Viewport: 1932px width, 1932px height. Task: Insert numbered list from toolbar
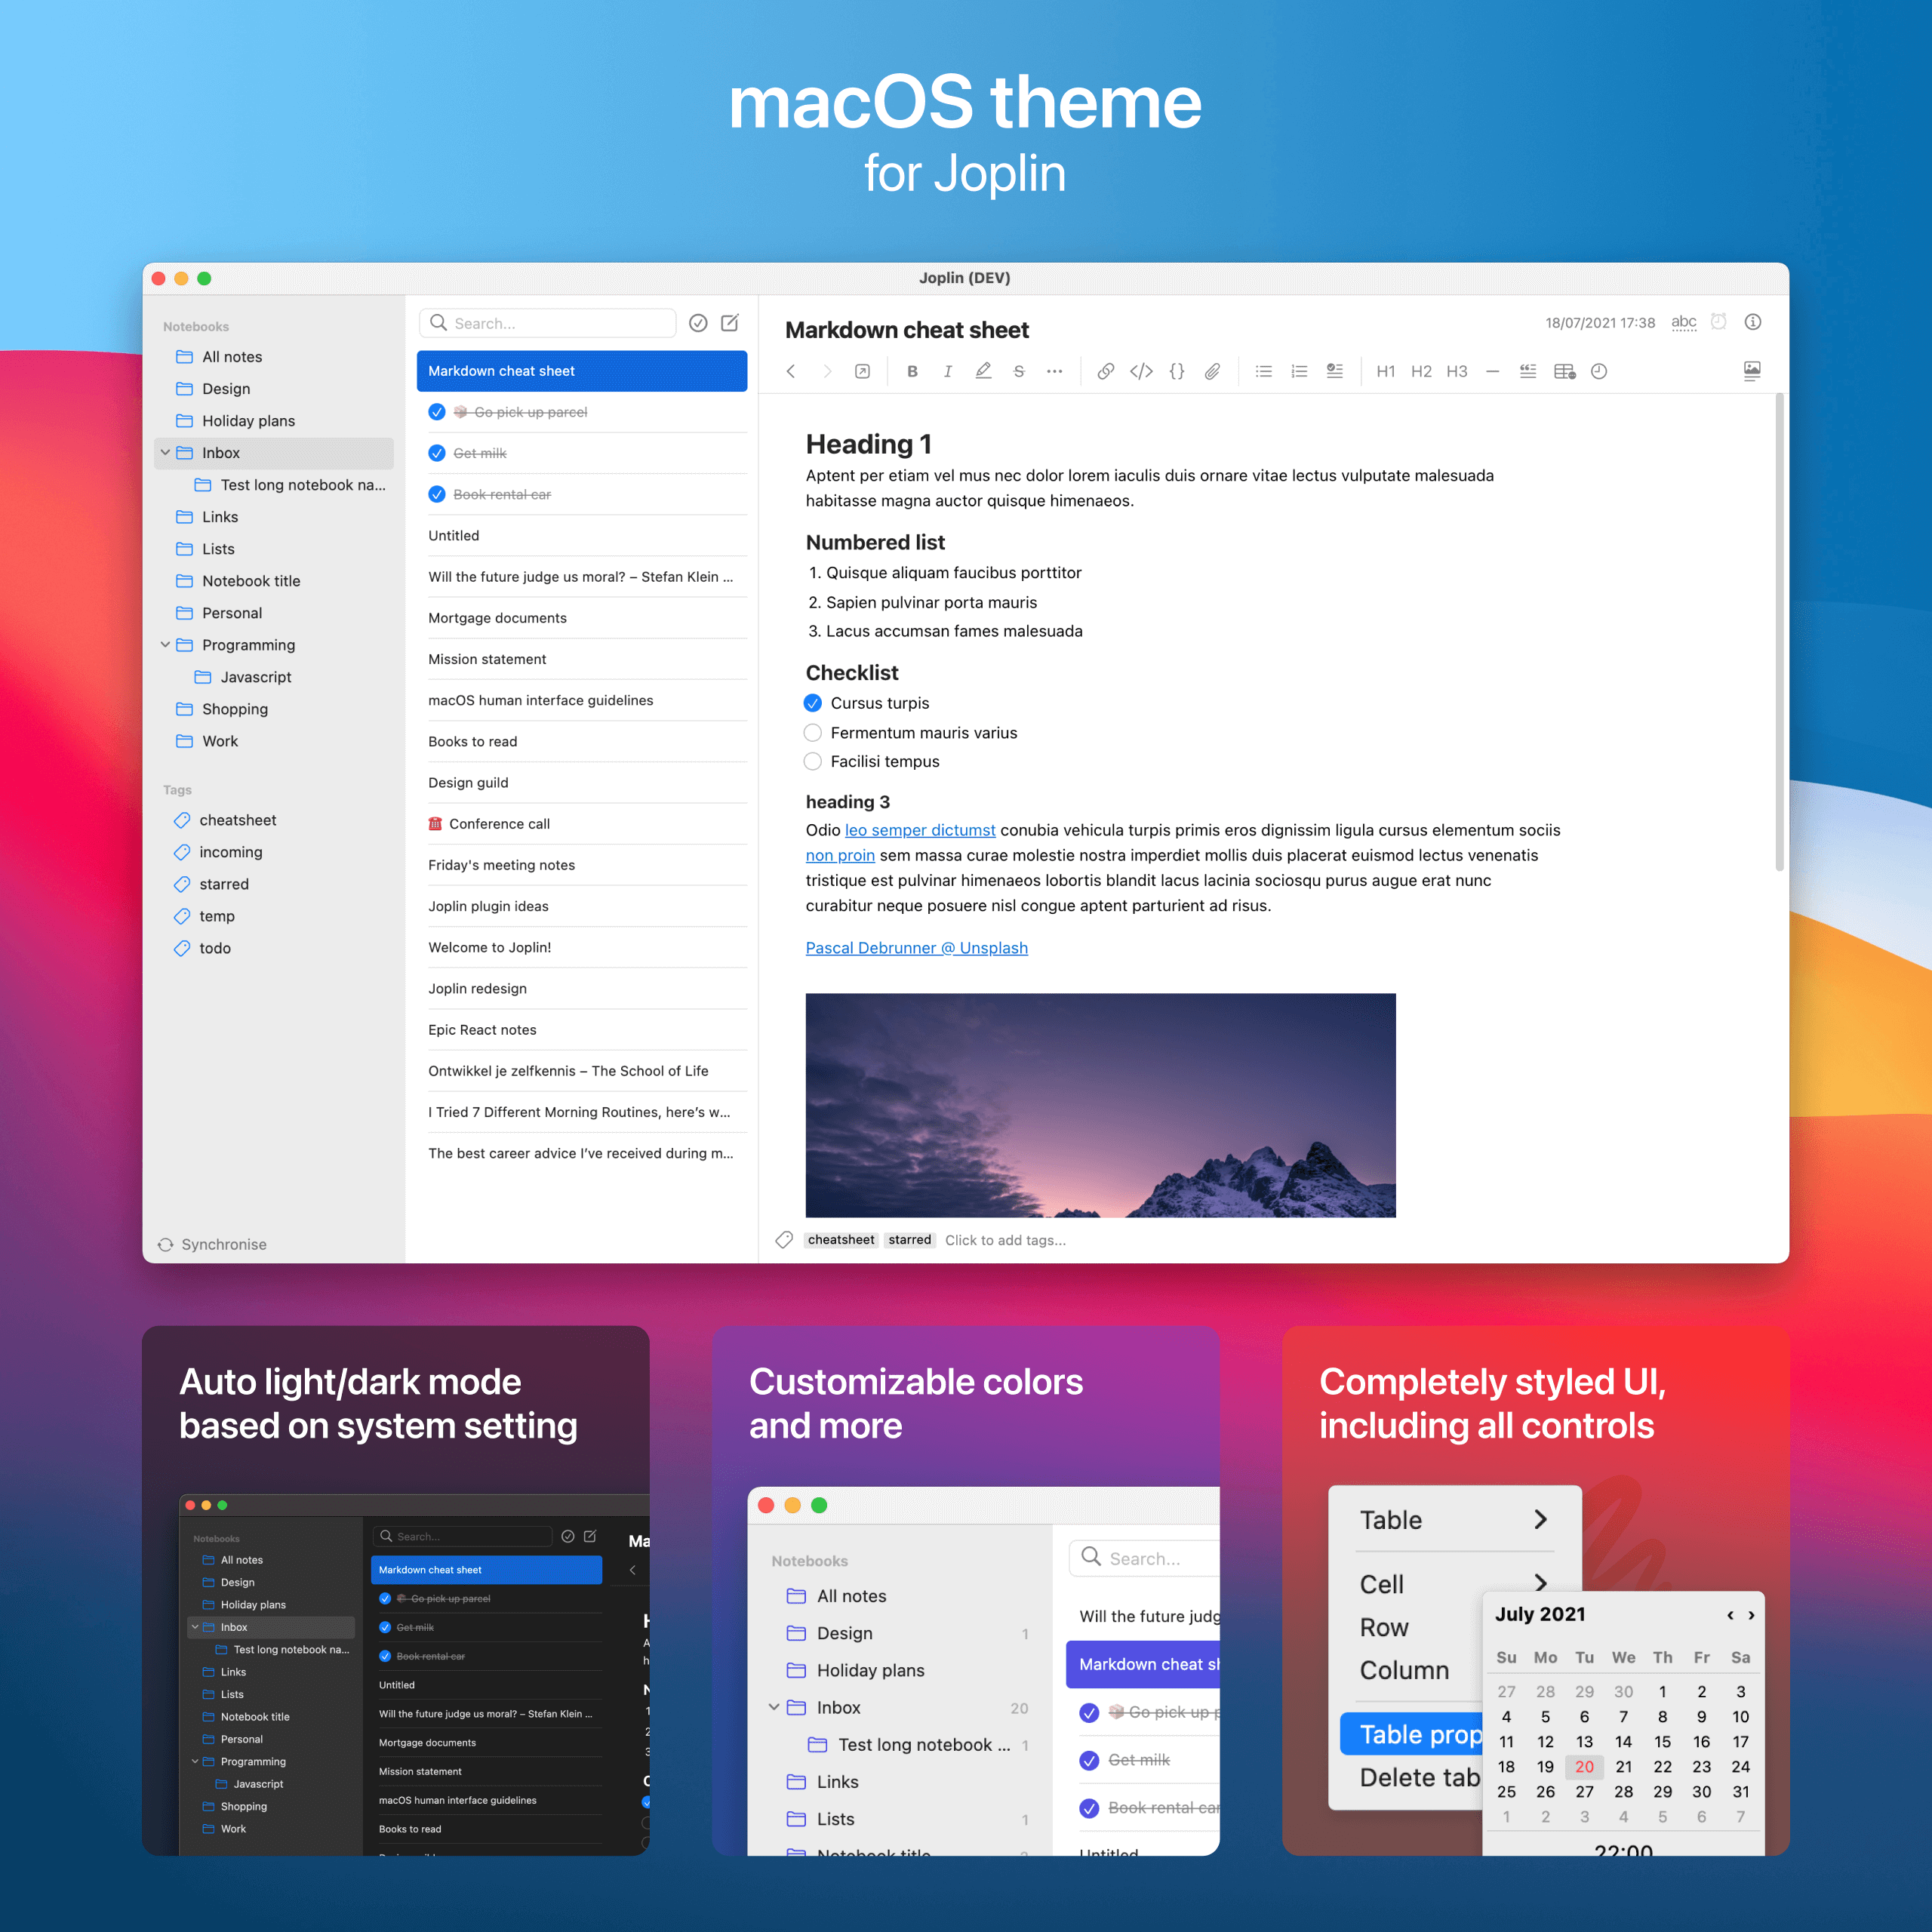tap(1299, 371)
